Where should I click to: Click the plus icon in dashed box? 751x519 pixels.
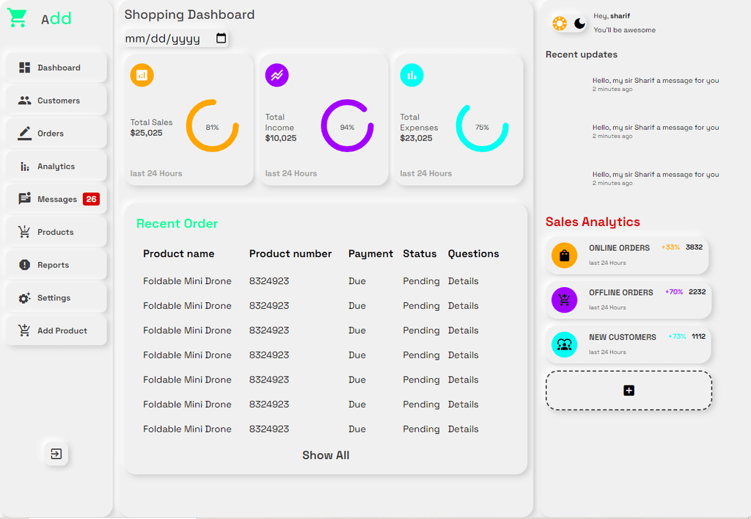[x=629, y=390]
